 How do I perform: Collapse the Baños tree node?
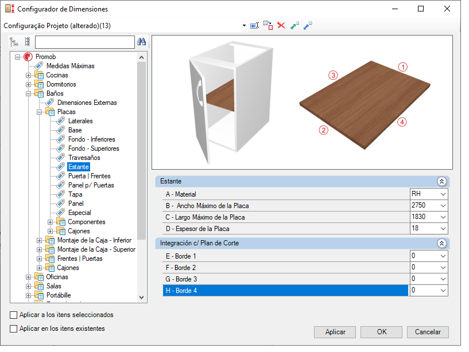click(28, 93)
